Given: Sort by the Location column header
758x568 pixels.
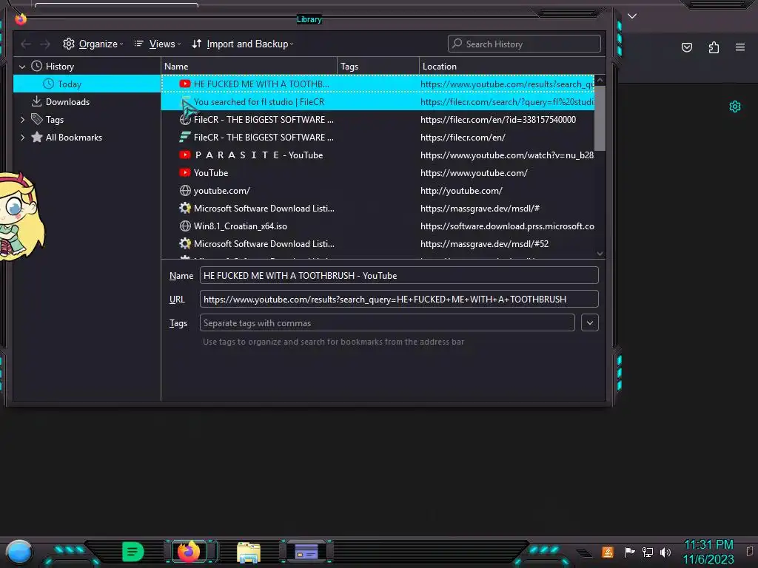Looking at the screenshot, I should (512, 67).
